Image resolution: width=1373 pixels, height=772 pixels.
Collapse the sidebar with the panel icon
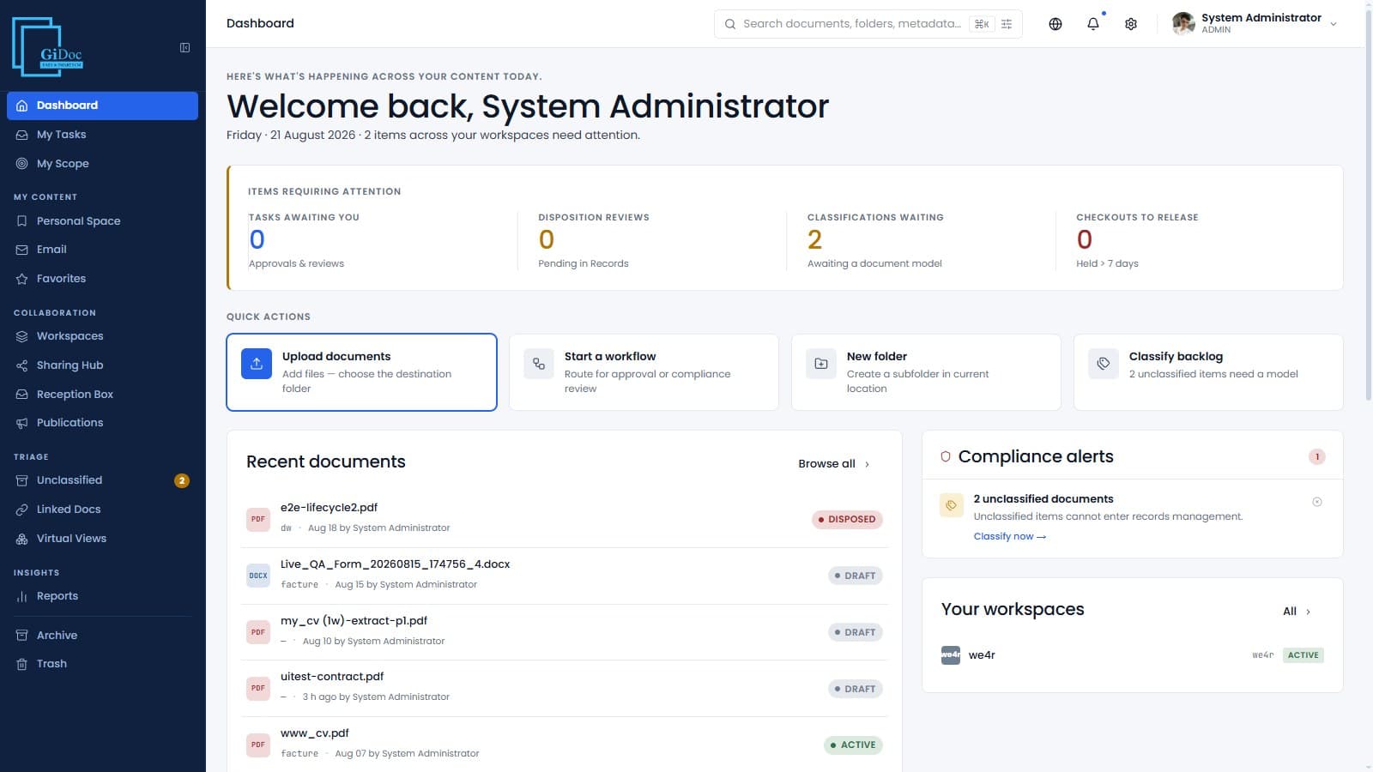click(184, 47)
